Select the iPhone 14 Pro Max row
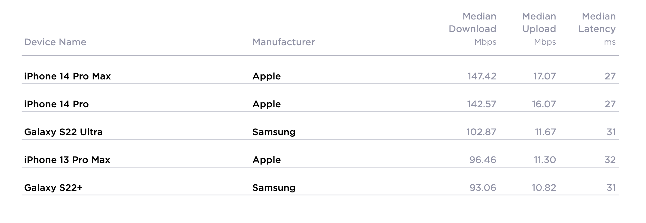Image resolution: width=646 pixels, height=223 pixels. [68, 76]
